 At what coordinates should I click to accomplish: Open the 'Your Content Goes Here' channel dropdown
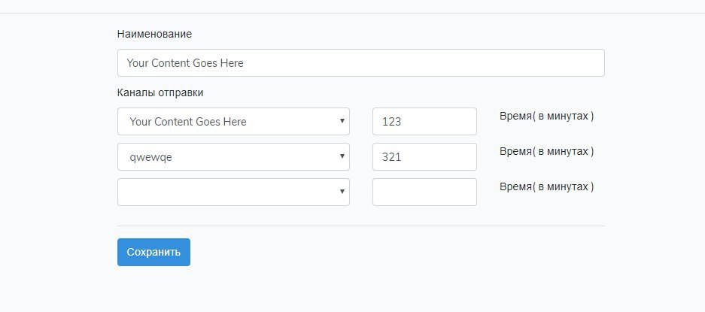233,121
